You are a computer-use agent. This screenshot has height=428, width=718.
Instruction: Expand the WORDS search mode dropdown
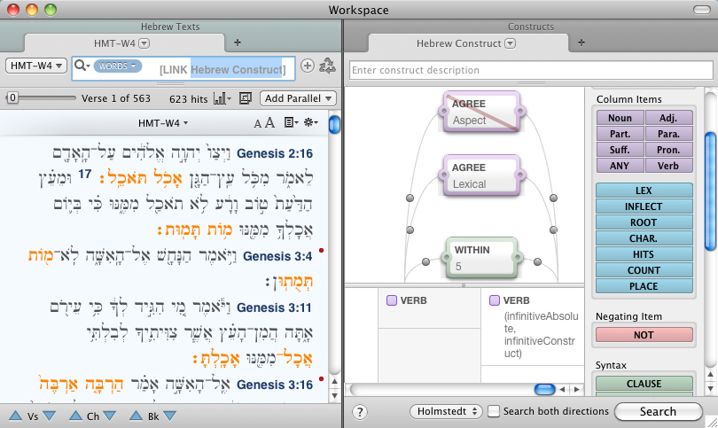coord(117,66)
